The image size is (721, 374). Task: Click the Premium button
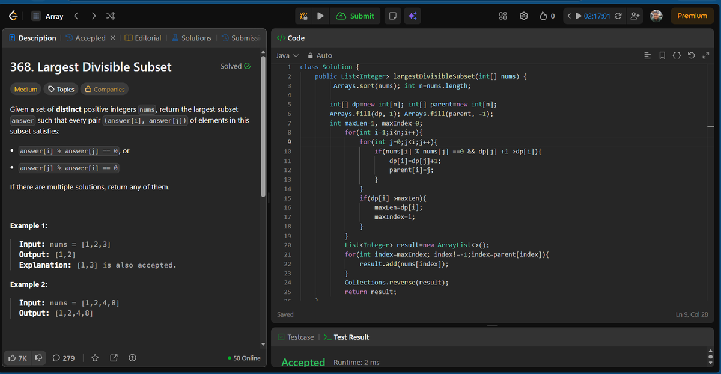tap(692, 16)
